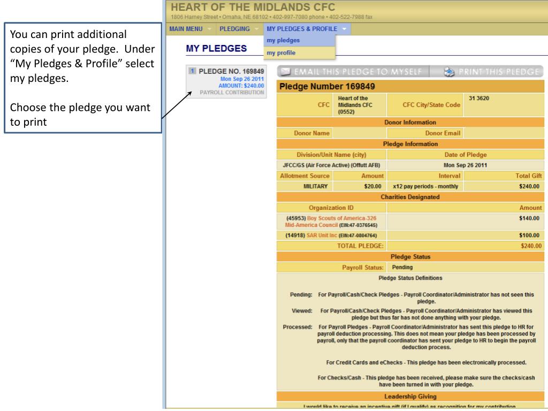Viewport: 548px width, 411px height.
Task: Click 'x12 pay periods - monthly' interval value
Action: coord(425,187)
